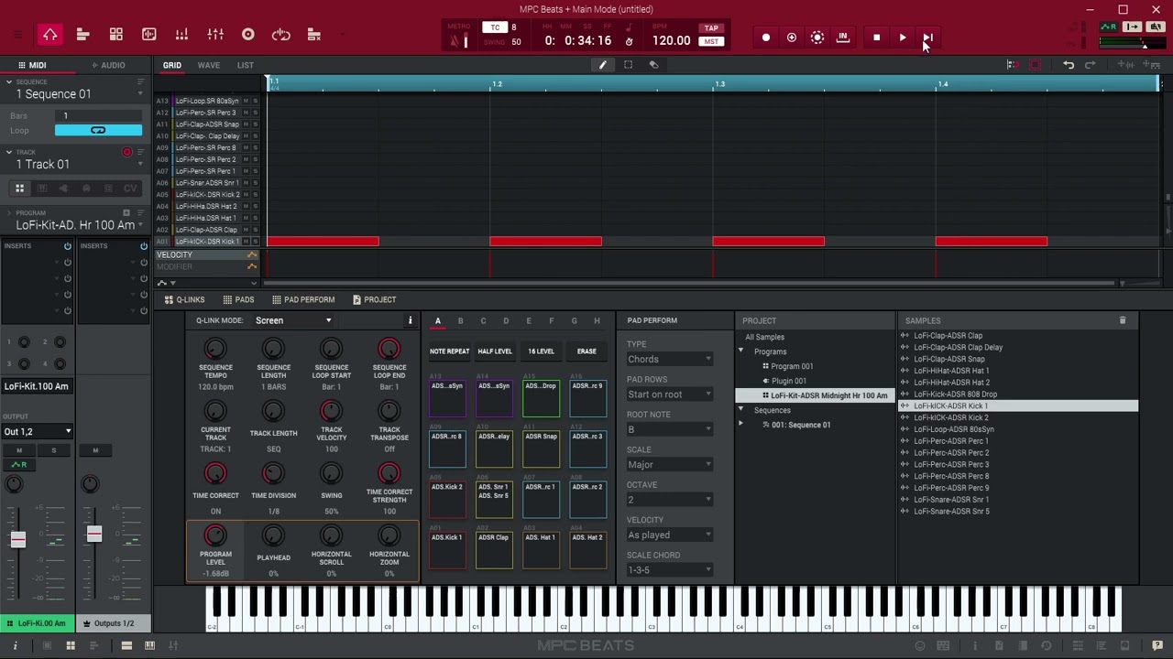1173x659 pixels.
Task: Toggle the green R automation button in channel strip
Action: (19, 464)
